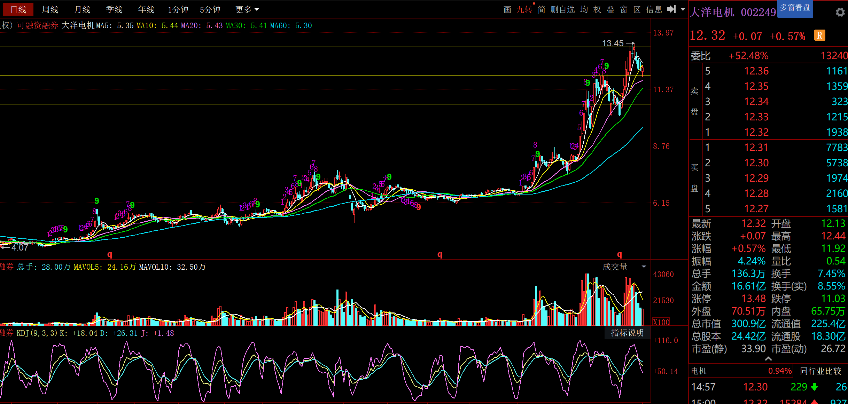Click the 叠 overlay icon in toolbar
The height and width of the screenshot is (404, 848).
[610, 10]
